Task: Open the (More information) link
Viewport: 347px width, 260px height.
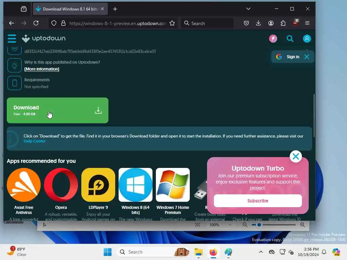Action: pyautogui.click(x=42, y=69)
